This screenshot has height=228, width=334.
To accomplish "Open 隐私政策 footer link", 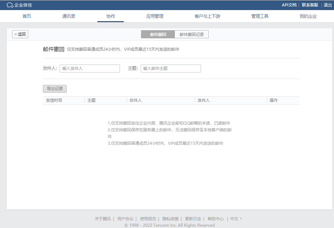I will point(171,219).
